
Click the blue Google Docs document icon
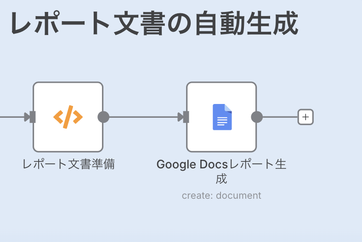[x=222, y=117]
